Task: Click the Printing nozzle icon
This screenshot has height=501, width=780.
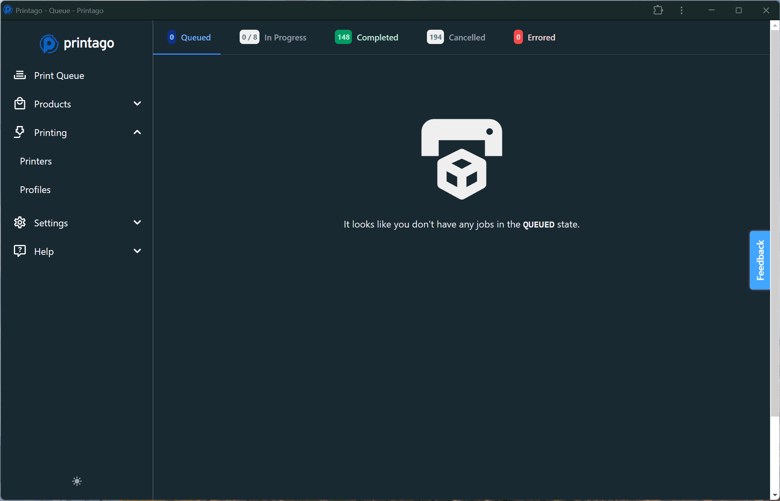Action: pos(19,132)
